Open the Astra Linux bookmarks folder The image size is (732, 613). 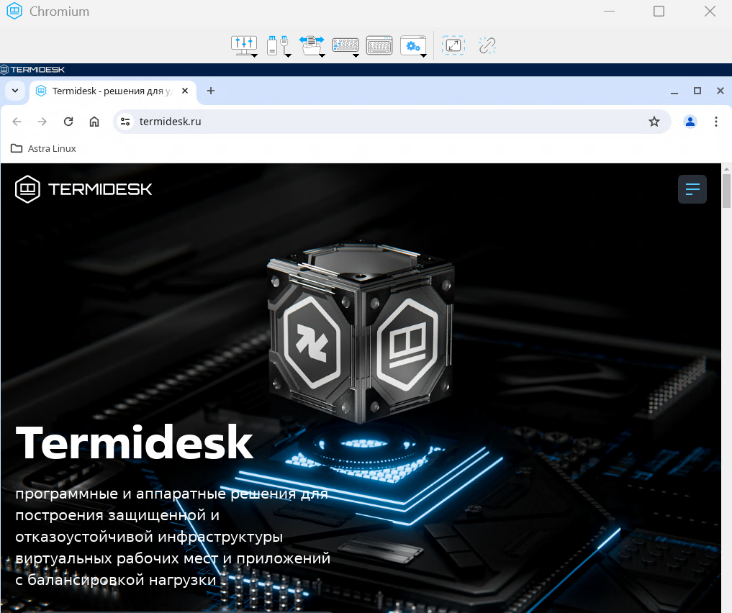[43, 148]
